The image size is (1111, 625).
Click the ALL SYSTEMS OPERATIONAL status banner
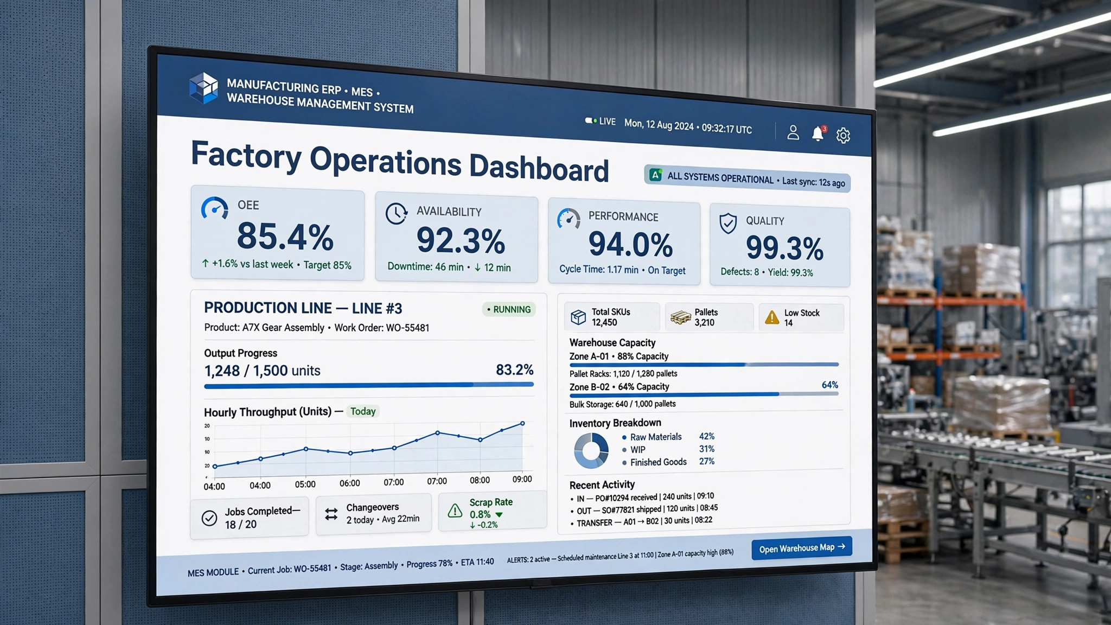pos(747,179)
